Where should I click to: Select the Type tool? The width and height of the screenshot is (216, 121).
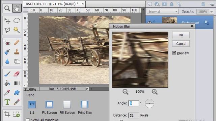(x=7, y=102)
